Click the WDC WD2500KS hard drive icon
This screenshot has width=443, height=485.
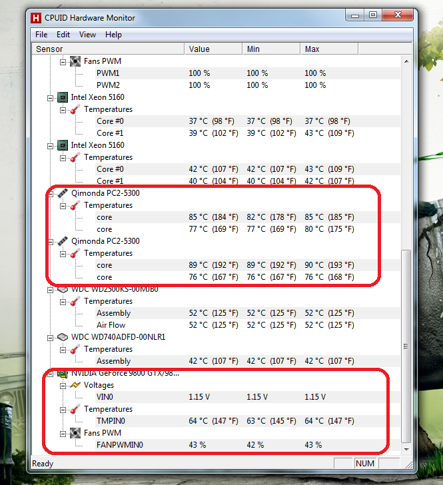click(x=63, y=290)
